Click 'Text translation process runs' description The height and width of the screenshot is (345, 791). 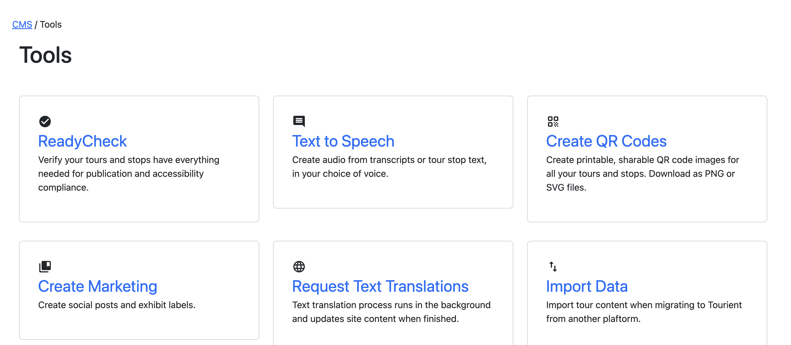[391, 312]
